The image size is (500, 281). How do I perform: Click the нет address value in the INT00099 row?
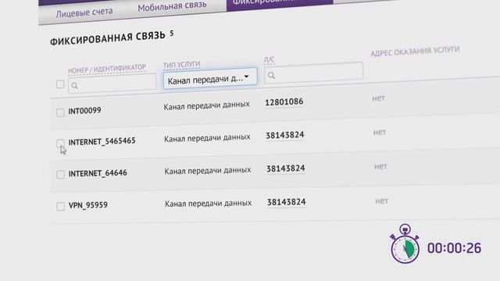click(378, 98)
